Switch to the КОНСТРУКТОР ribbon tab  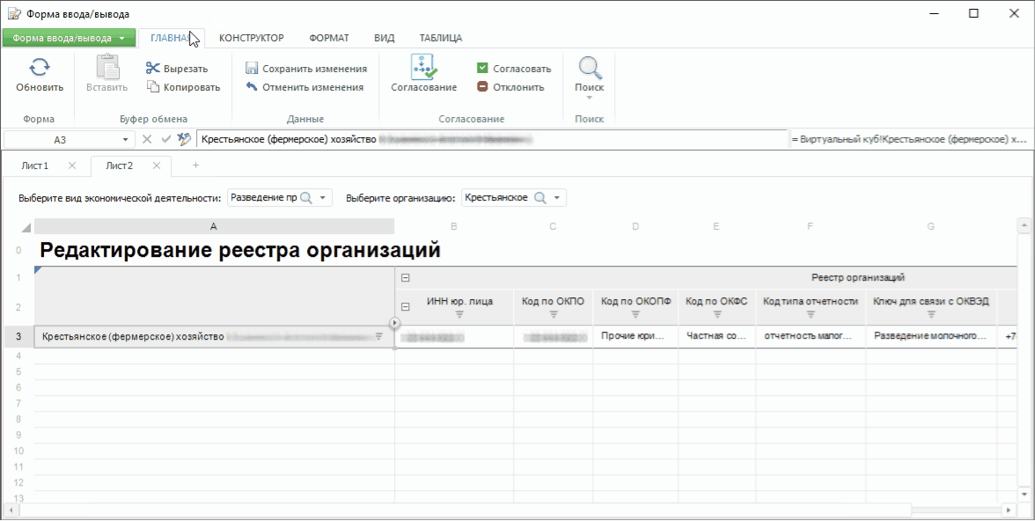click(251, 38)
